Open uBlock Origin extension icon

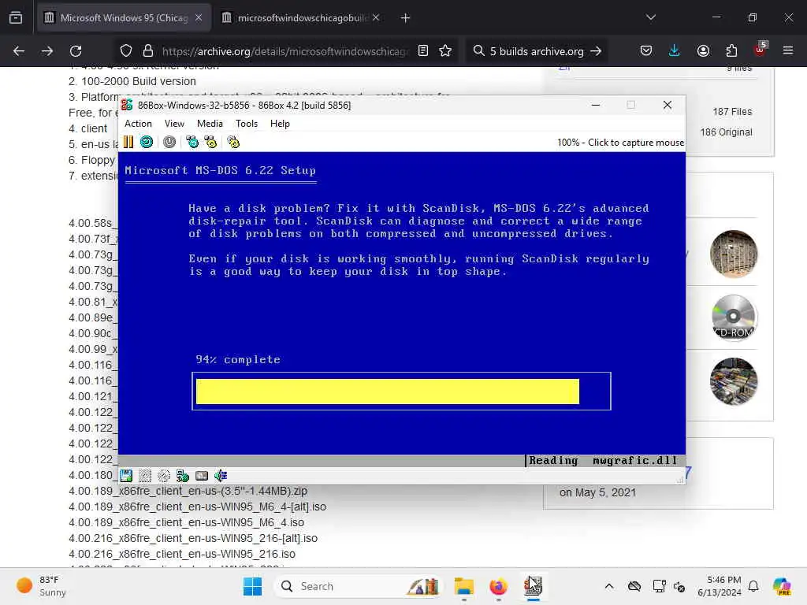coord(760,50)
